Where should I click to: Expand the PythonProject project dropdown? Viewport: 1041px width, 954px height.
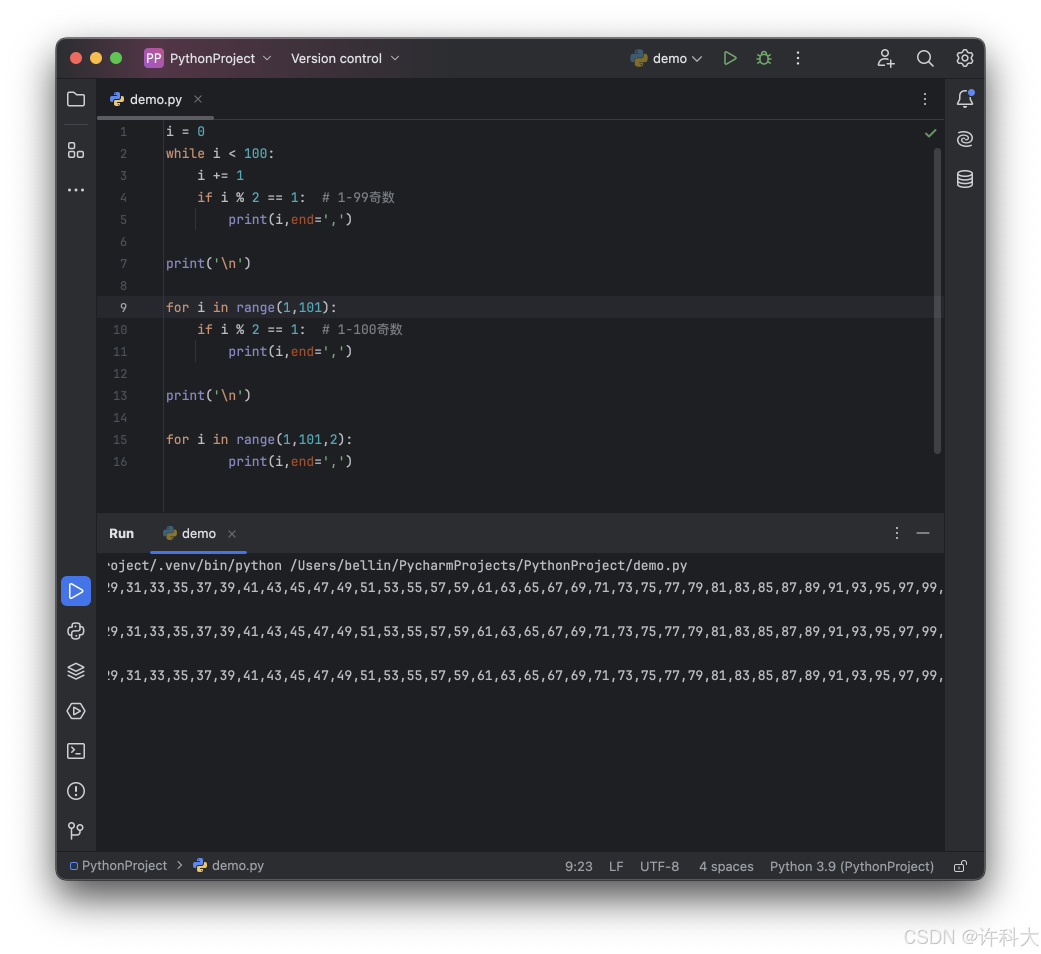207,58
